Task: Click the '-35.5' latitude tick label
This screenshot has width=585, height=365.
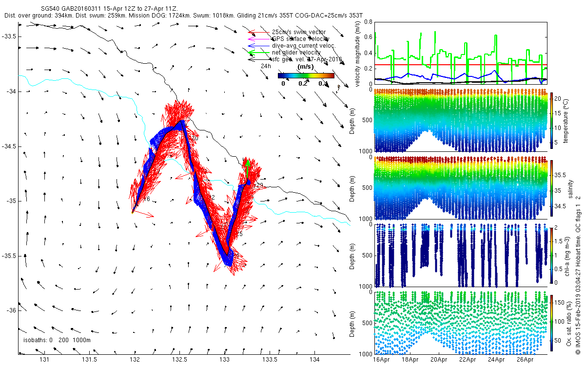Action: click(x=9, y=256)
